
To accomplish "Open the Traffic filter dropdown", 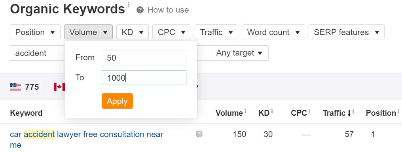I will click(x=216, y=32).
